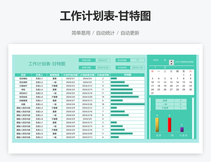Screen dimensions: 211x162
Task: Select the end date field 2024/3/26
Action: pos(103,67)
